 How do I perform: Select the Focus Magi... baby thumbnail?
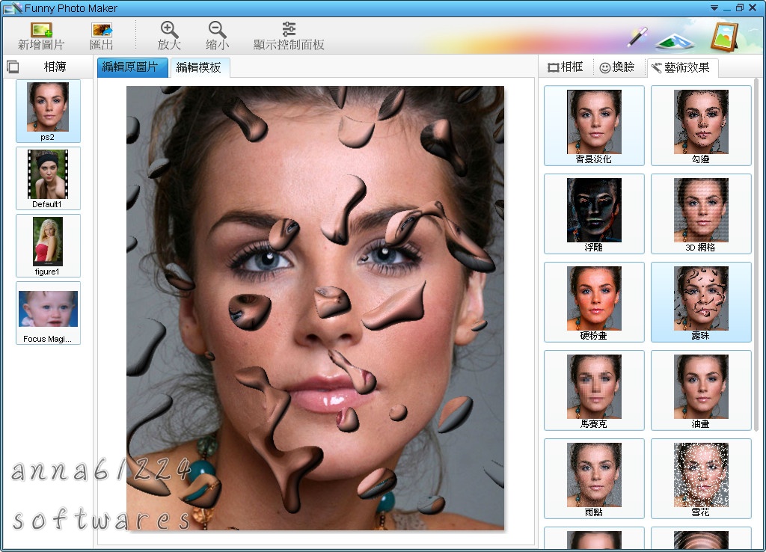tap(48, 313)
